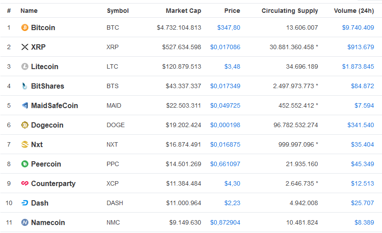Screen dimensions: 382x233
Task: Open Dash 24h volume $25.707
Action: pos(362,203)
